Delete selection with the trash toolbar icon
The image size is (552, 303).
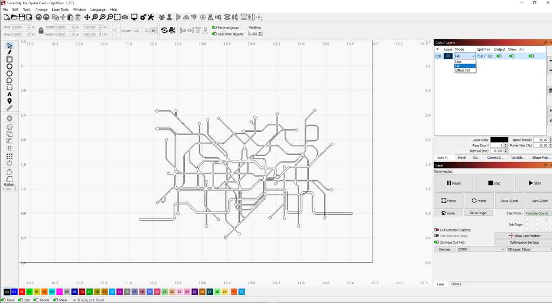[78, 17]
